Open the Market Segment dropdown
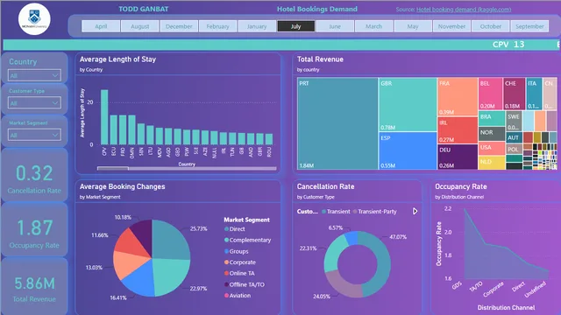The image size is (561, 315). tap(34, 135)
